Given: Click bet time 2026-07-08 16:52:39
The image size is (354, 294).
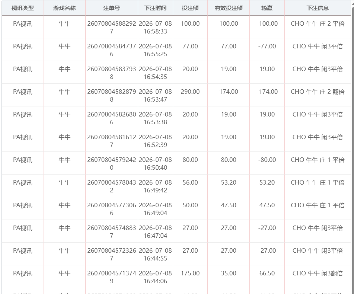Looking at the screenshot, I should 155,141.
